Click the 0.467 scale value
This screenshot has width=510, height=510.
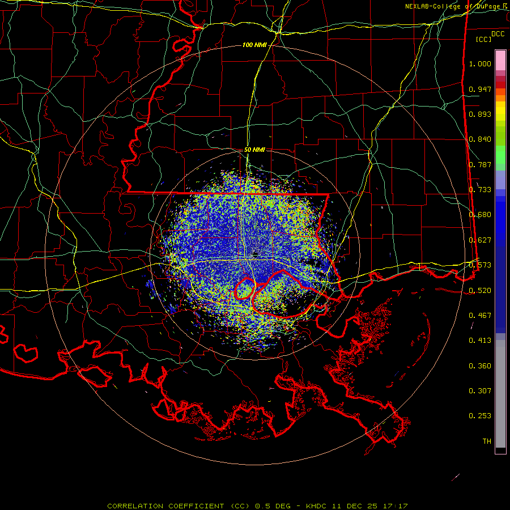click(480, 316)
